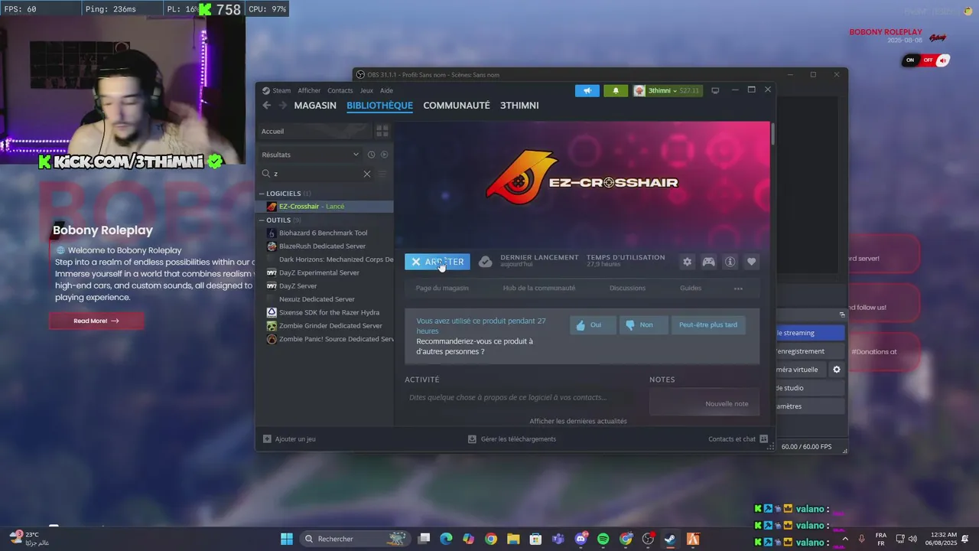This screenshot has width=979, height=551.
Task: Open the EZ-Crosshair settings gear
Action: [687, 262]
